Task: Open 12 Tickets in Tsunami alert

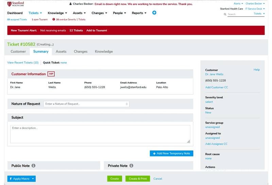Action: coord(76,30)
